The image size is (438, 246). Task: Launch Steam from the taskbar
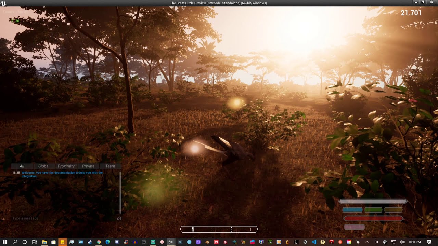(x=90, y=242)
